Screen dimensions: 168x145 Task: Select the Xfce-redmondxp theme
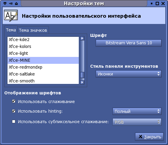point(43,67)
